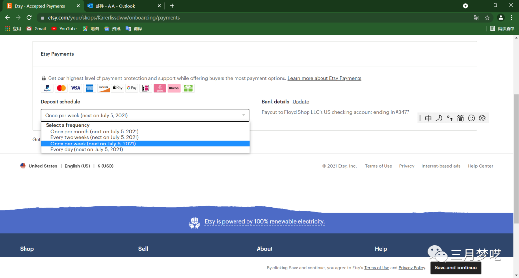Click the Google Pay icon
This screenshot has height=278, width=519.
click(x=132, y=88)
